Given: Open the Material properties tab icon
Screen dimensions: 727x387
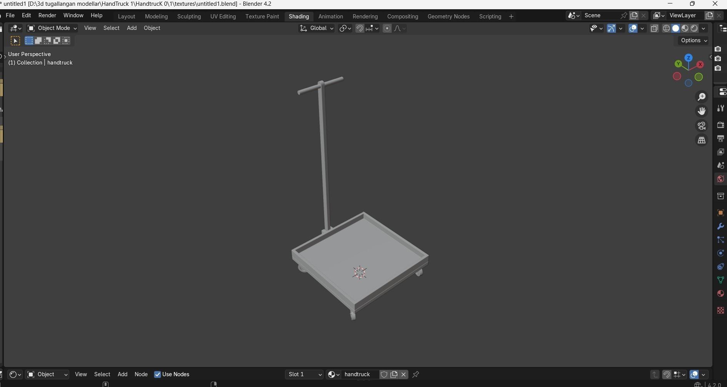Looking at the screenshot, I should 720,293.
